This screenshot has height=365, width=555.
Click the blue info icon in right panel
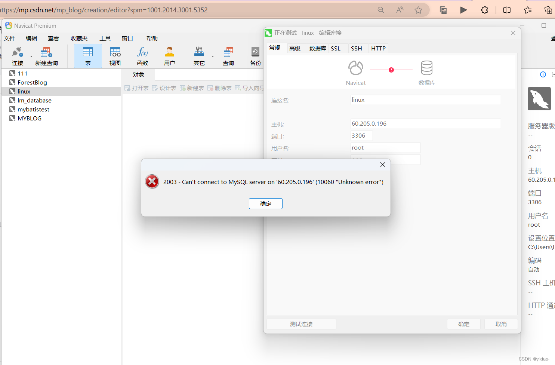tap(543, 74)
